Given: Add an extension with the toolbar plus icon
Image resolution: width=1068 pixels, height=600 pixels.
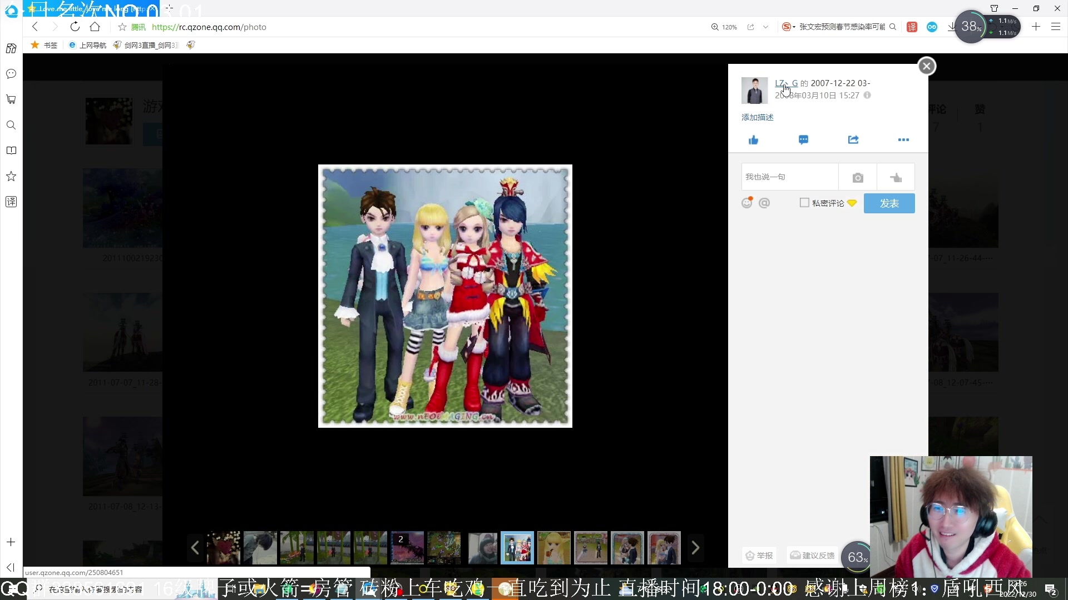Looking at the screenshot, I should click(x=1036, y=27).
